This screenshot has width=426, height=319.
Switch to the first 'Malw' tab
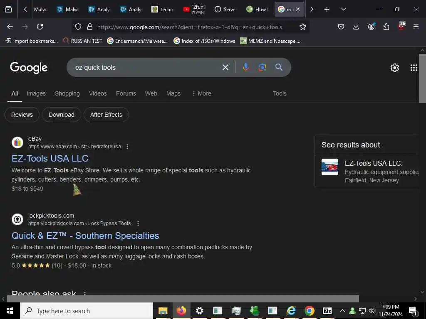[x=41, y=9]
